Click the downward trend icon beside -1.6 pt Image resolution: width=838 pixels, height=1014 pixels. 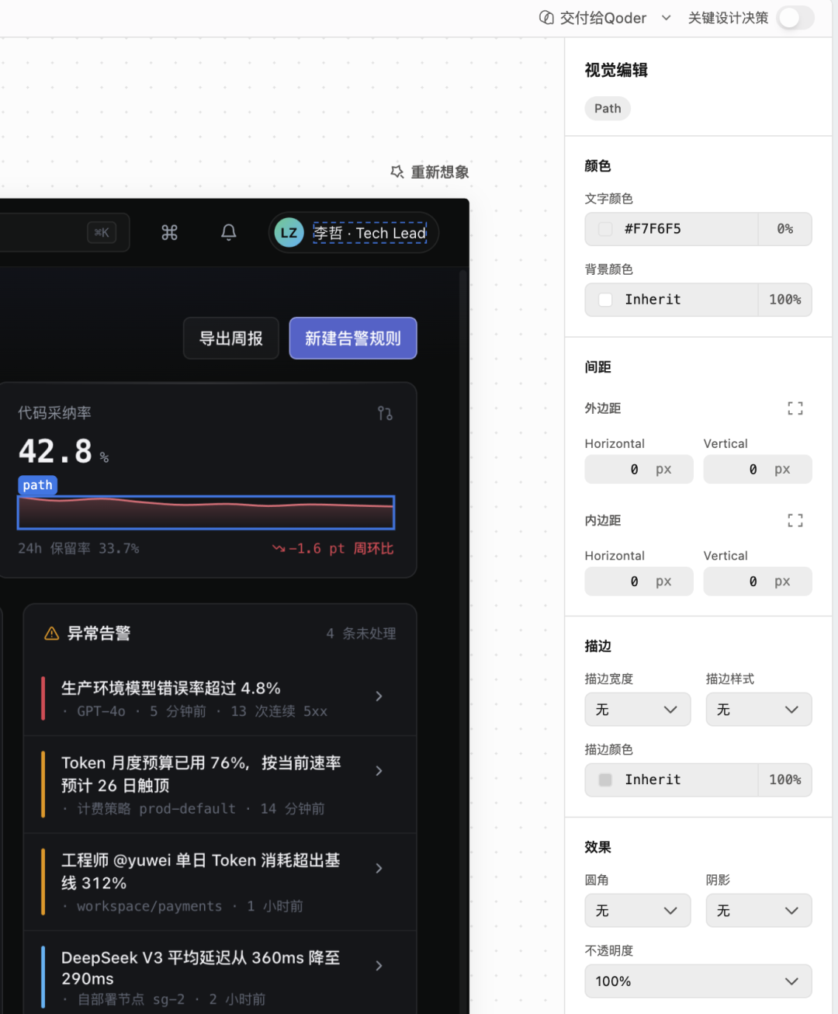tap(279, 548)
